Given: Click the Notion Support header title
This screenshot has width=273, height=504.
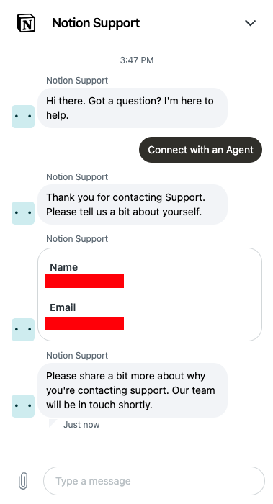Looking at the screenshot, I should [x=96, y=23].
